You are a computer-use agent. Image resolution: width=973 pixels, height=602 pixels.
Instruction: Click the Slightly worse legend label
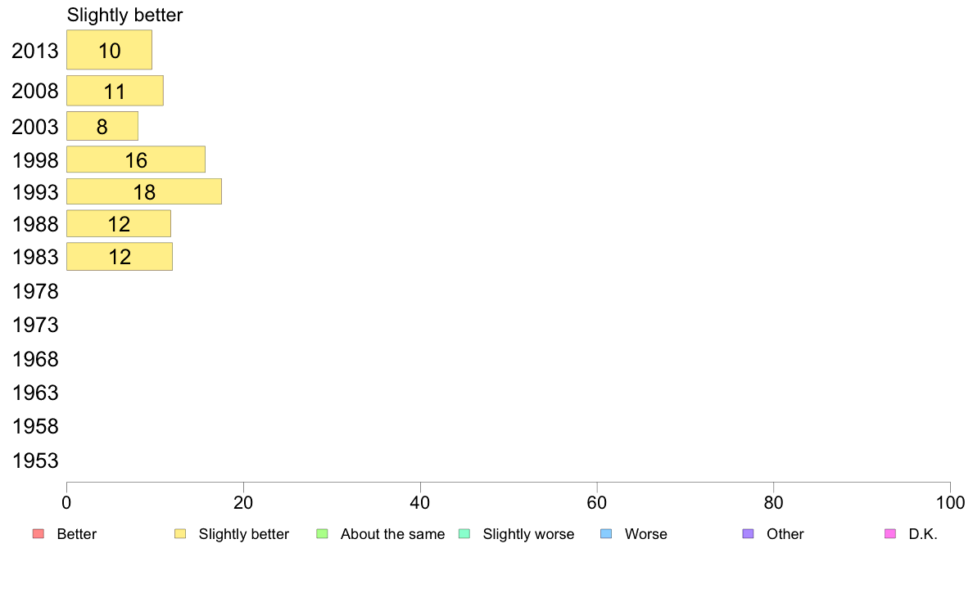529,534
